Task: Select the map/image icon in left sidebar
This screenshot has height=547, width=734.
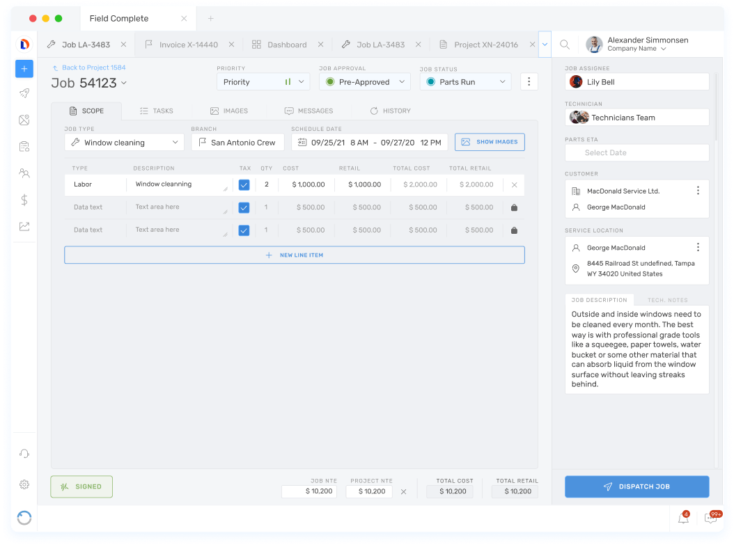Action: (x=24, y=120)
